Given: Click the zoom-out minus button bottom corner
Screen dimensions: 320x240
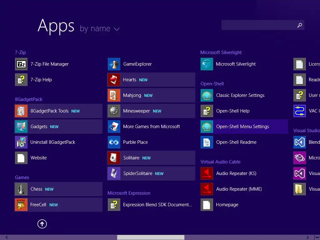Looking at the screenshot, I should 317,237.
